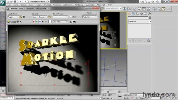Image resolution: width=178 pixels, height=100 pixels.
Task: Toggle the Blue channel button
Action: (x=40, y=22)
